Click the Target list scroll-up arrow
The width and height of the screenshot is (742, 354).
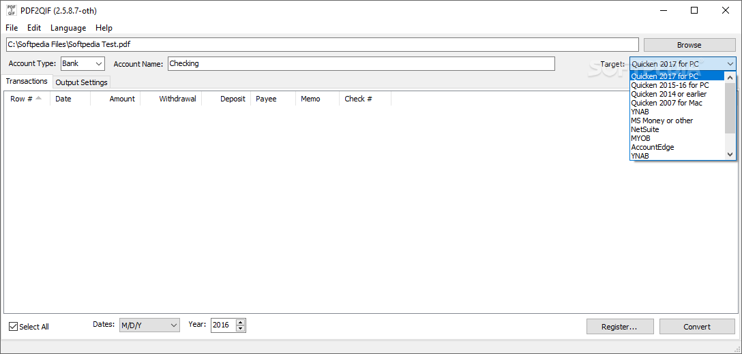click(730, 77)
